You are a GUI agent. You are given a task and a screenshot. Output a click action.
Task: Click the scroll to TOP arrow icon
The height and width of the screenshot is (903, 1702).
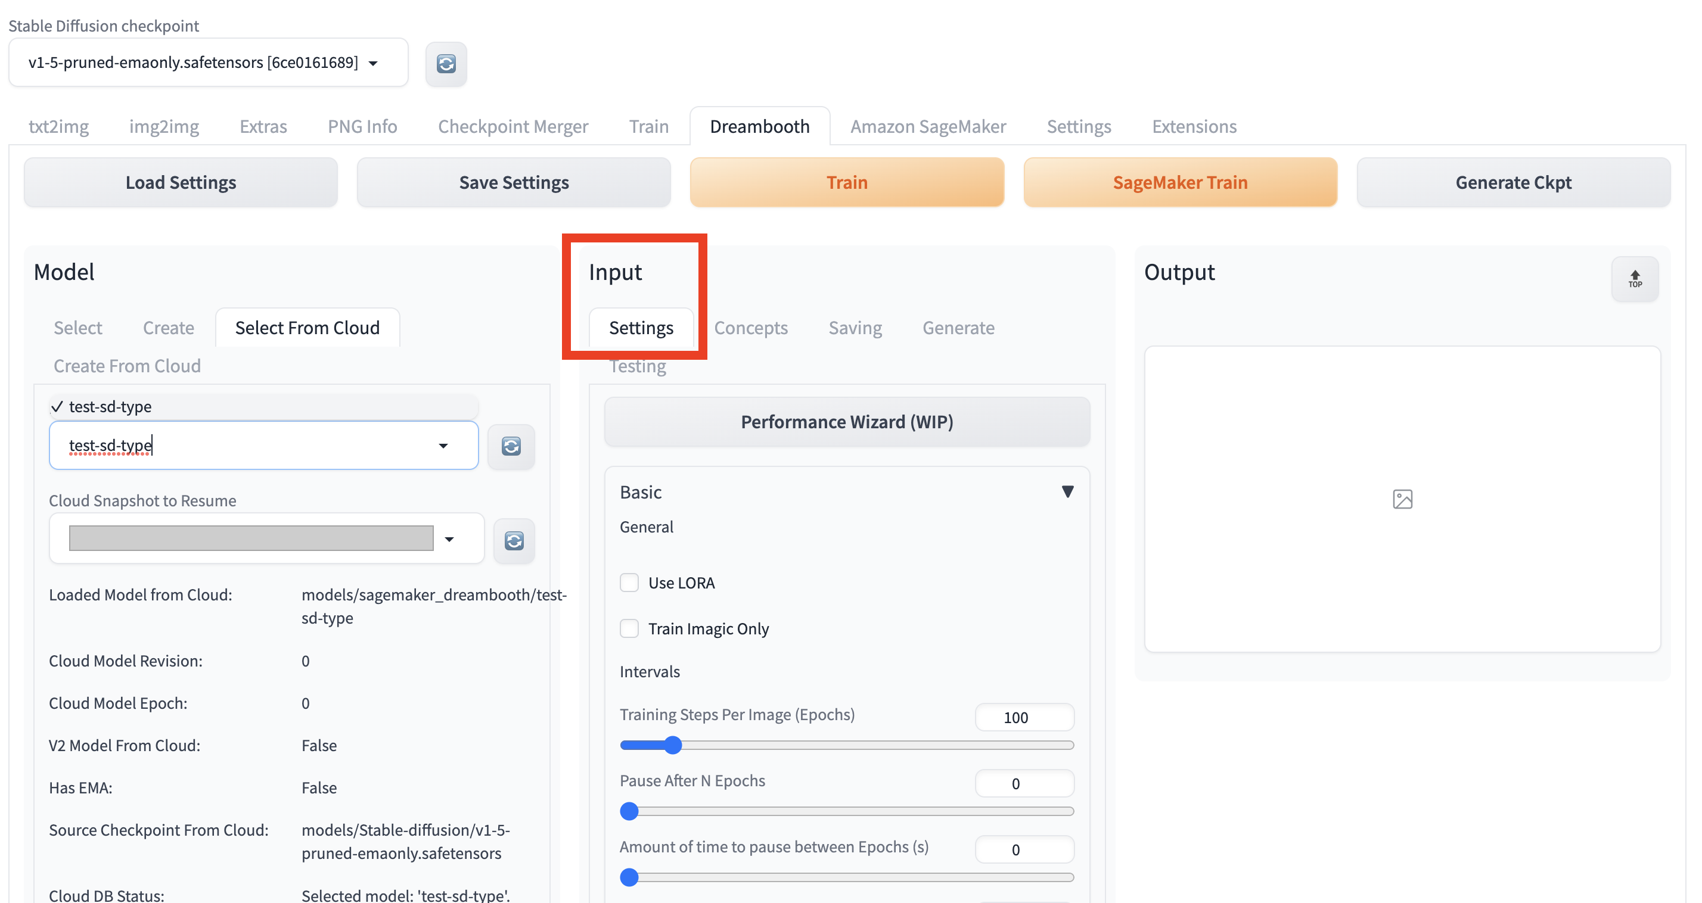pyautogui.click(x=1634, y=279)
